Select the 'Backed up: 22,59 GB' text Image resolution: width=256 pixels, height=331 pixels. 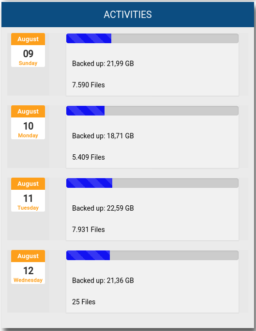point(103,208)
